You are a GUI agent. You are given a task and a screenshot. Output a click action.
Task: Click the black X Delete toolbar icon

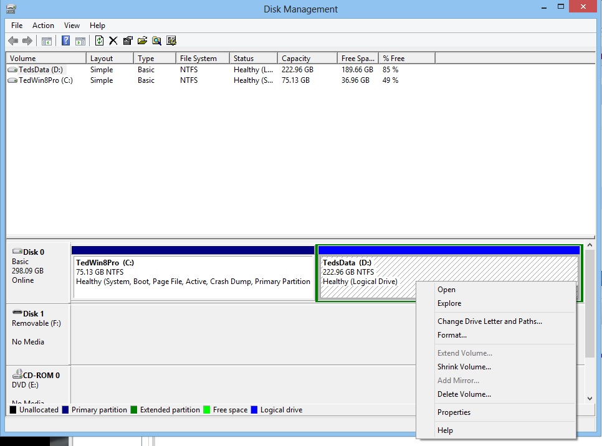point(113,41)
